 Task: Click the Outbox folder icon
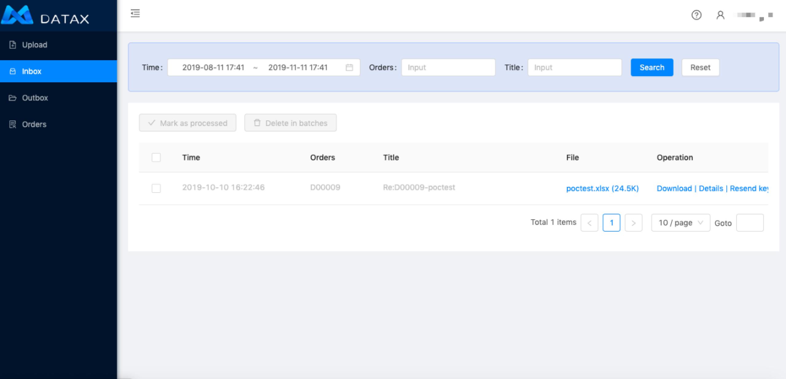[x=12, y=98]
